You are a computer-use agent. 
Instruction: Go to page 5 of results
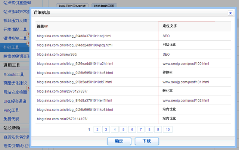[x=123, y=129]
